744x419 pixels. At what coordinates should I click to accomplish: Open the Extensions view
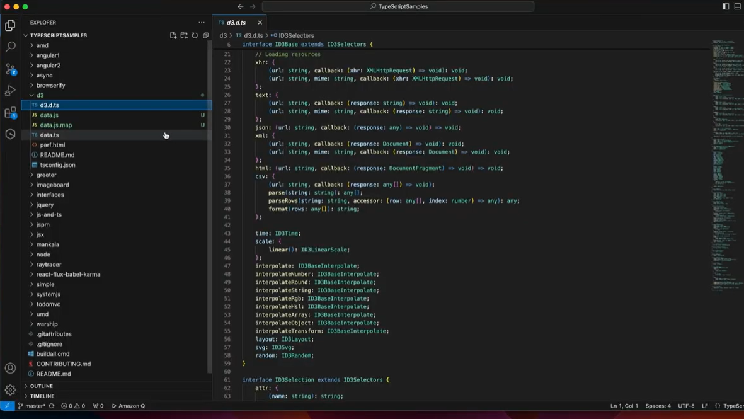pyautogui.click(x=10, y=113)
